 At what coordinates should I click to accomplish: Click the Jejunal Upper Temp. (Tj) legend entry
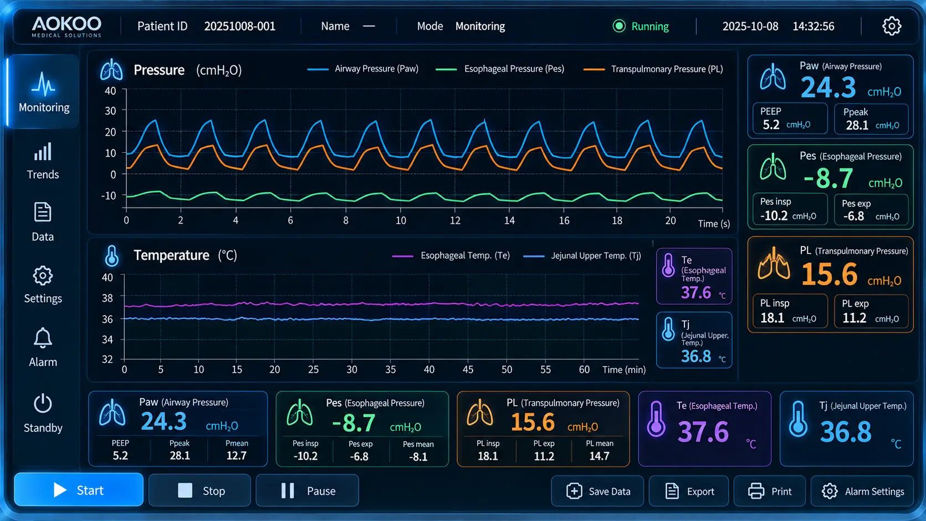tap(582, 255)
